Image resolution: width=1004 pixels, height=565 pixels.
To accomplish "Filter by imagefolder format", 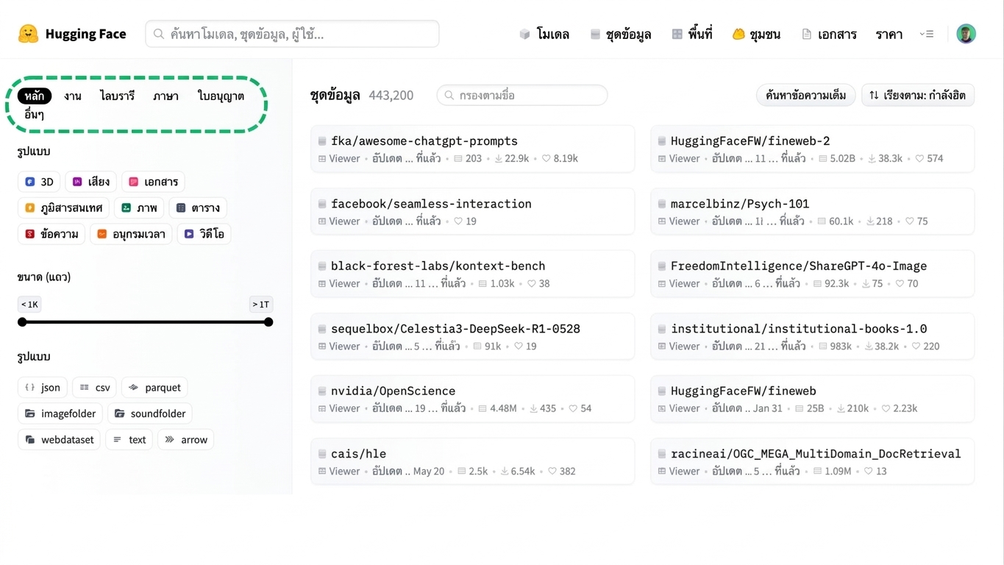I will (60, 413).
